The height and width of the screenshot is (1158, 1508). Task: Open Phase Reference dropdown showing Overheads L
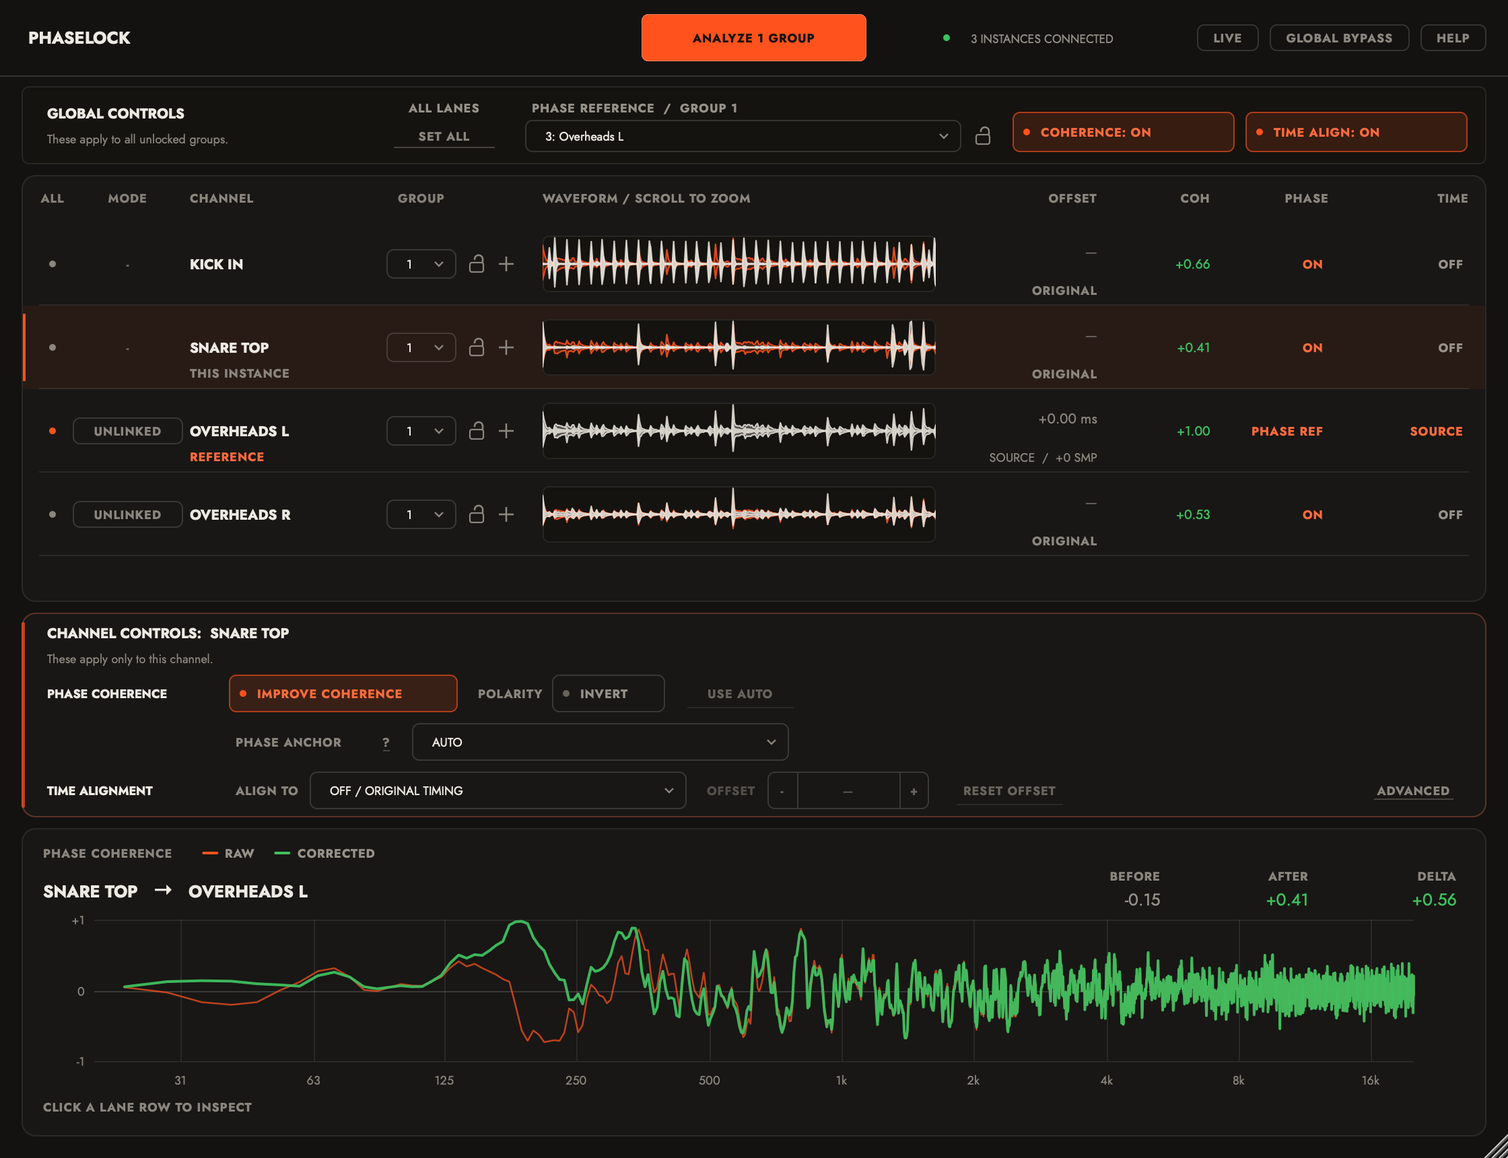743,136
